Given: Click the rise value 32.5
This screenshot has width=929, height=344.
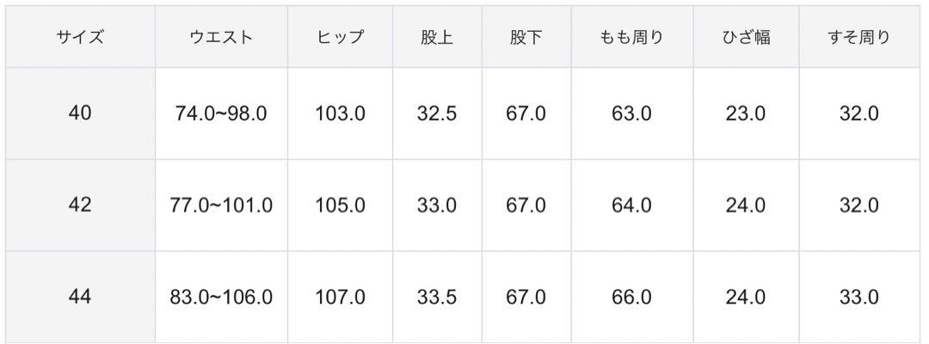Looking at the screenshot, I should tap(437, 113).
